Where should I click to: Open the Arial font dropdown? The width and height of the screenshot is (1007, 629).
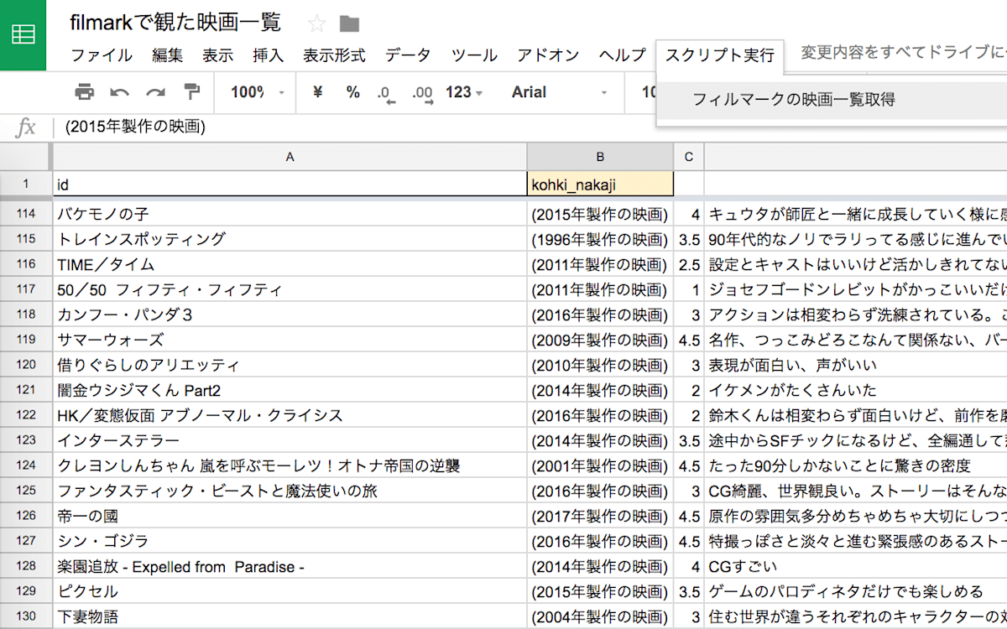pyautogui.click(x=560, y=92)
